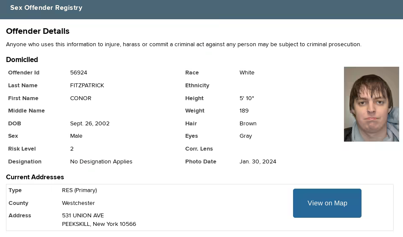Open the offender mugshot photo thumbnail

pyautogui.click(x=371, y=104)
